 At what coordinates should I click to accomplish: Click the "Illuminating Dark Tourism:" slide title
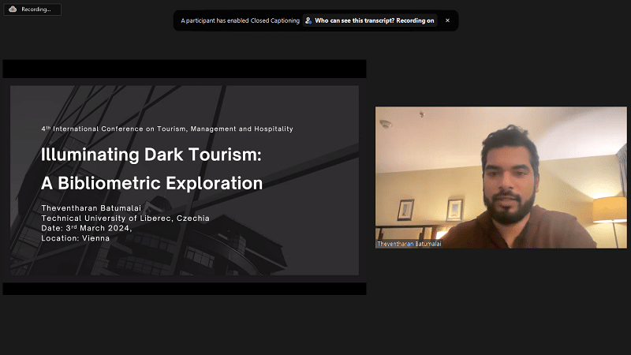point(151,155)
